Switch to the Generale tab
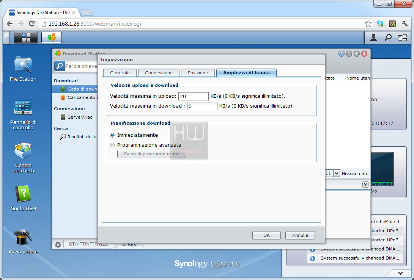 click(120, 73)
